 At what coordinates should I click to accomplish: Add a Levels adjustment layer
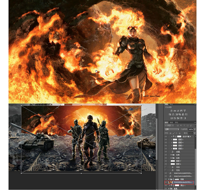[175, 111]
